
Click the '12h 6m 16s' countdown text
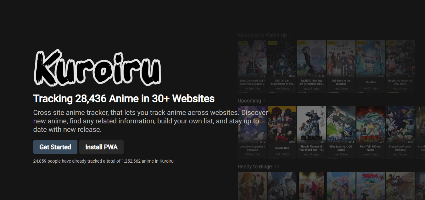click(252, 154)
